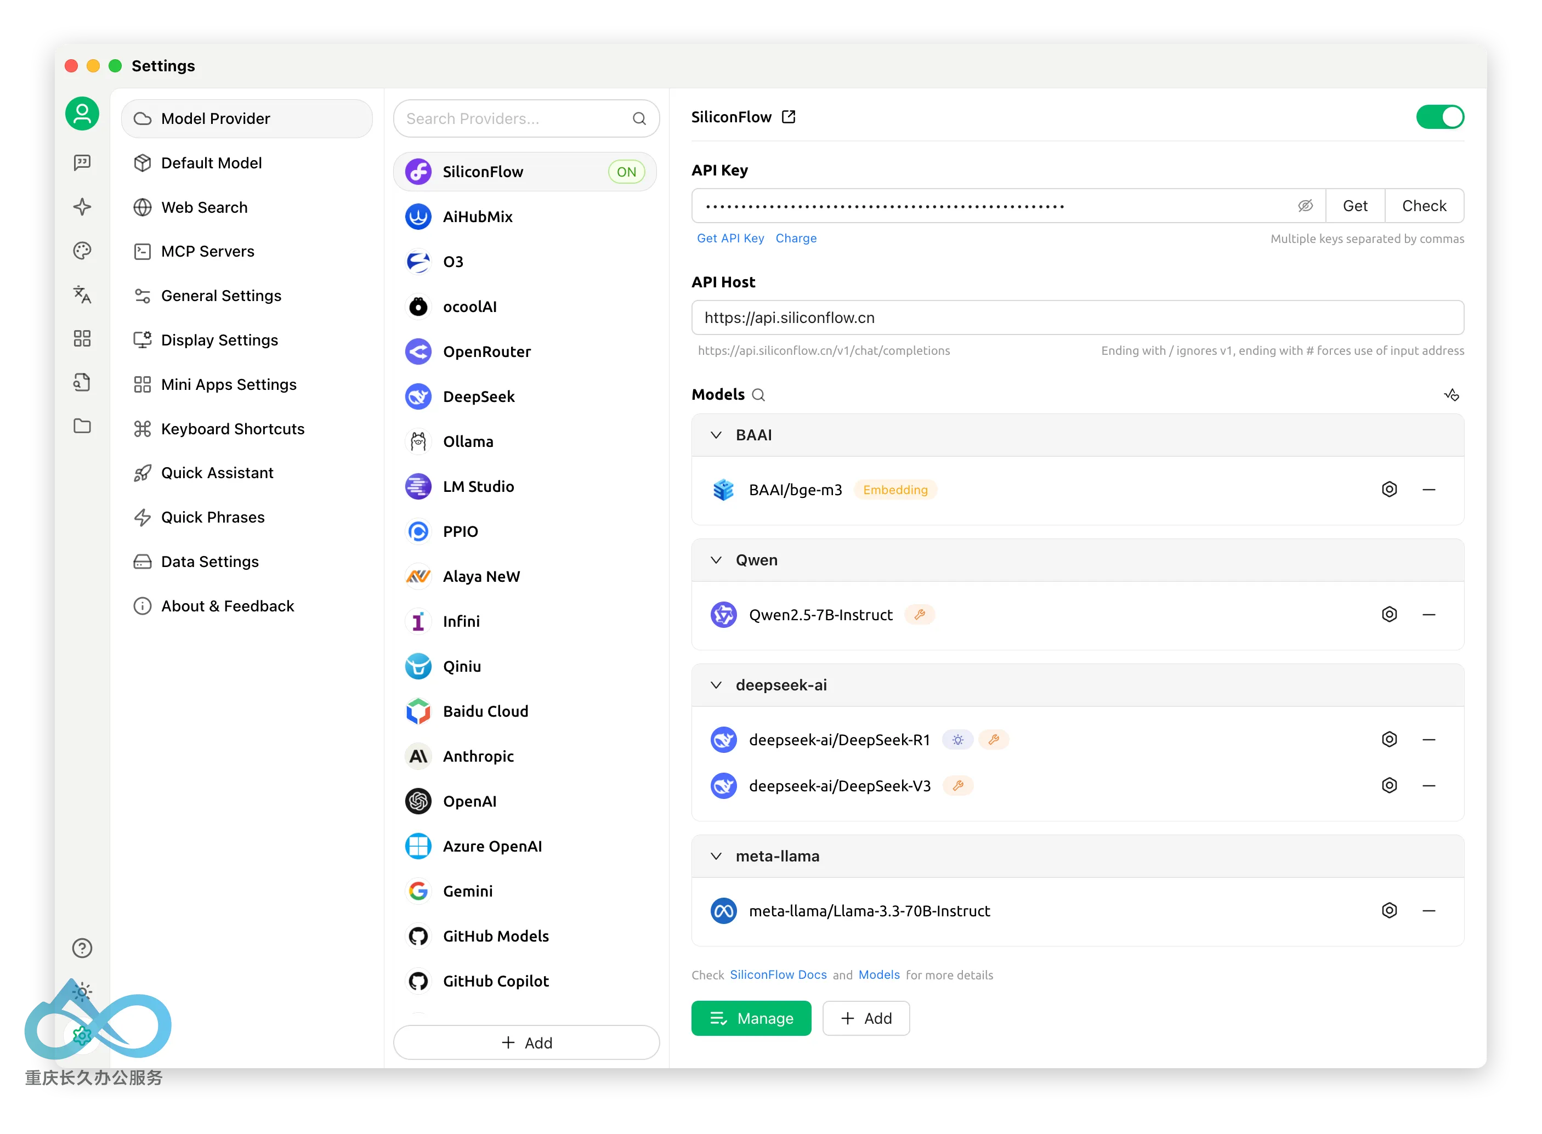1542x1134 pixels.
Task: Open About & Feedback section
Action: [x=247, y=606]
